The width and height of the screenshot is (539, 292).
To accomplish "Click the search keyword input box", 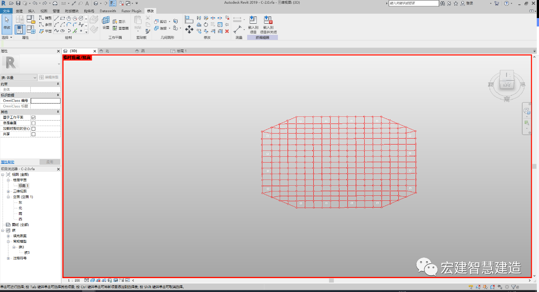I will pos(414,3).
